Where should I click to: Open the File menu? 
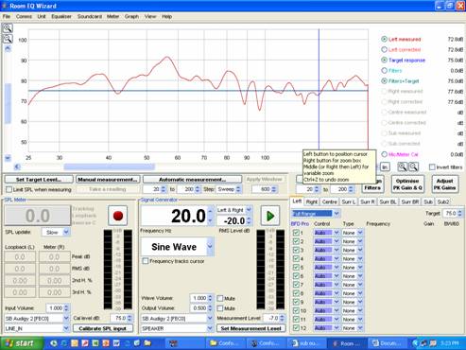pyautogui.click(x=7, y=16)
